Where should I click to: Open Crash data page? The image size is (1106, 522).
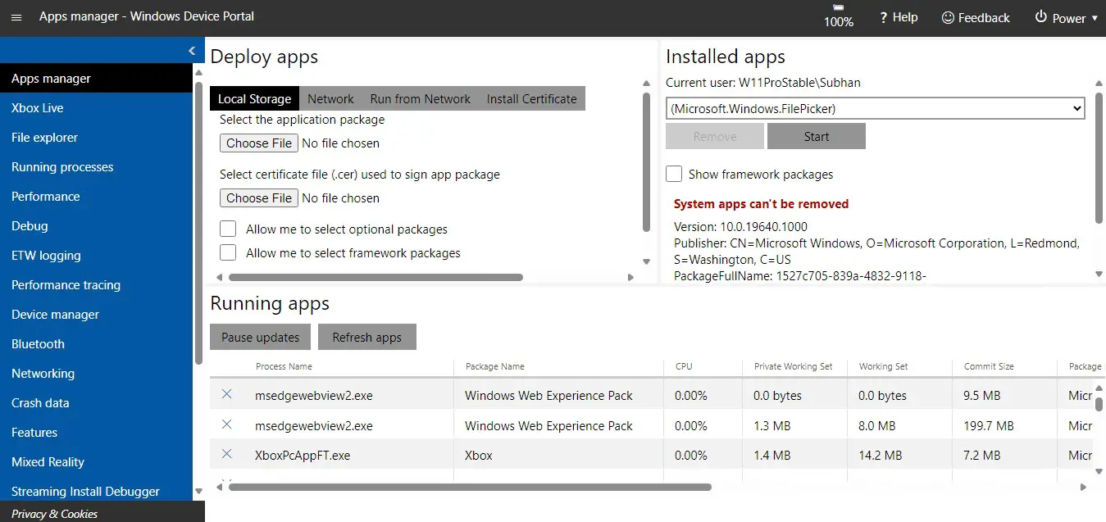[96, 403]
